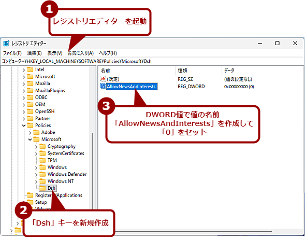Select the AllowNewsAndInterests value name

coord(132,87)
